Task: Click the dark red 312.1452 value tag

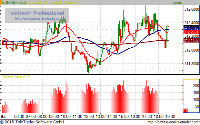Action: (191, 41)
